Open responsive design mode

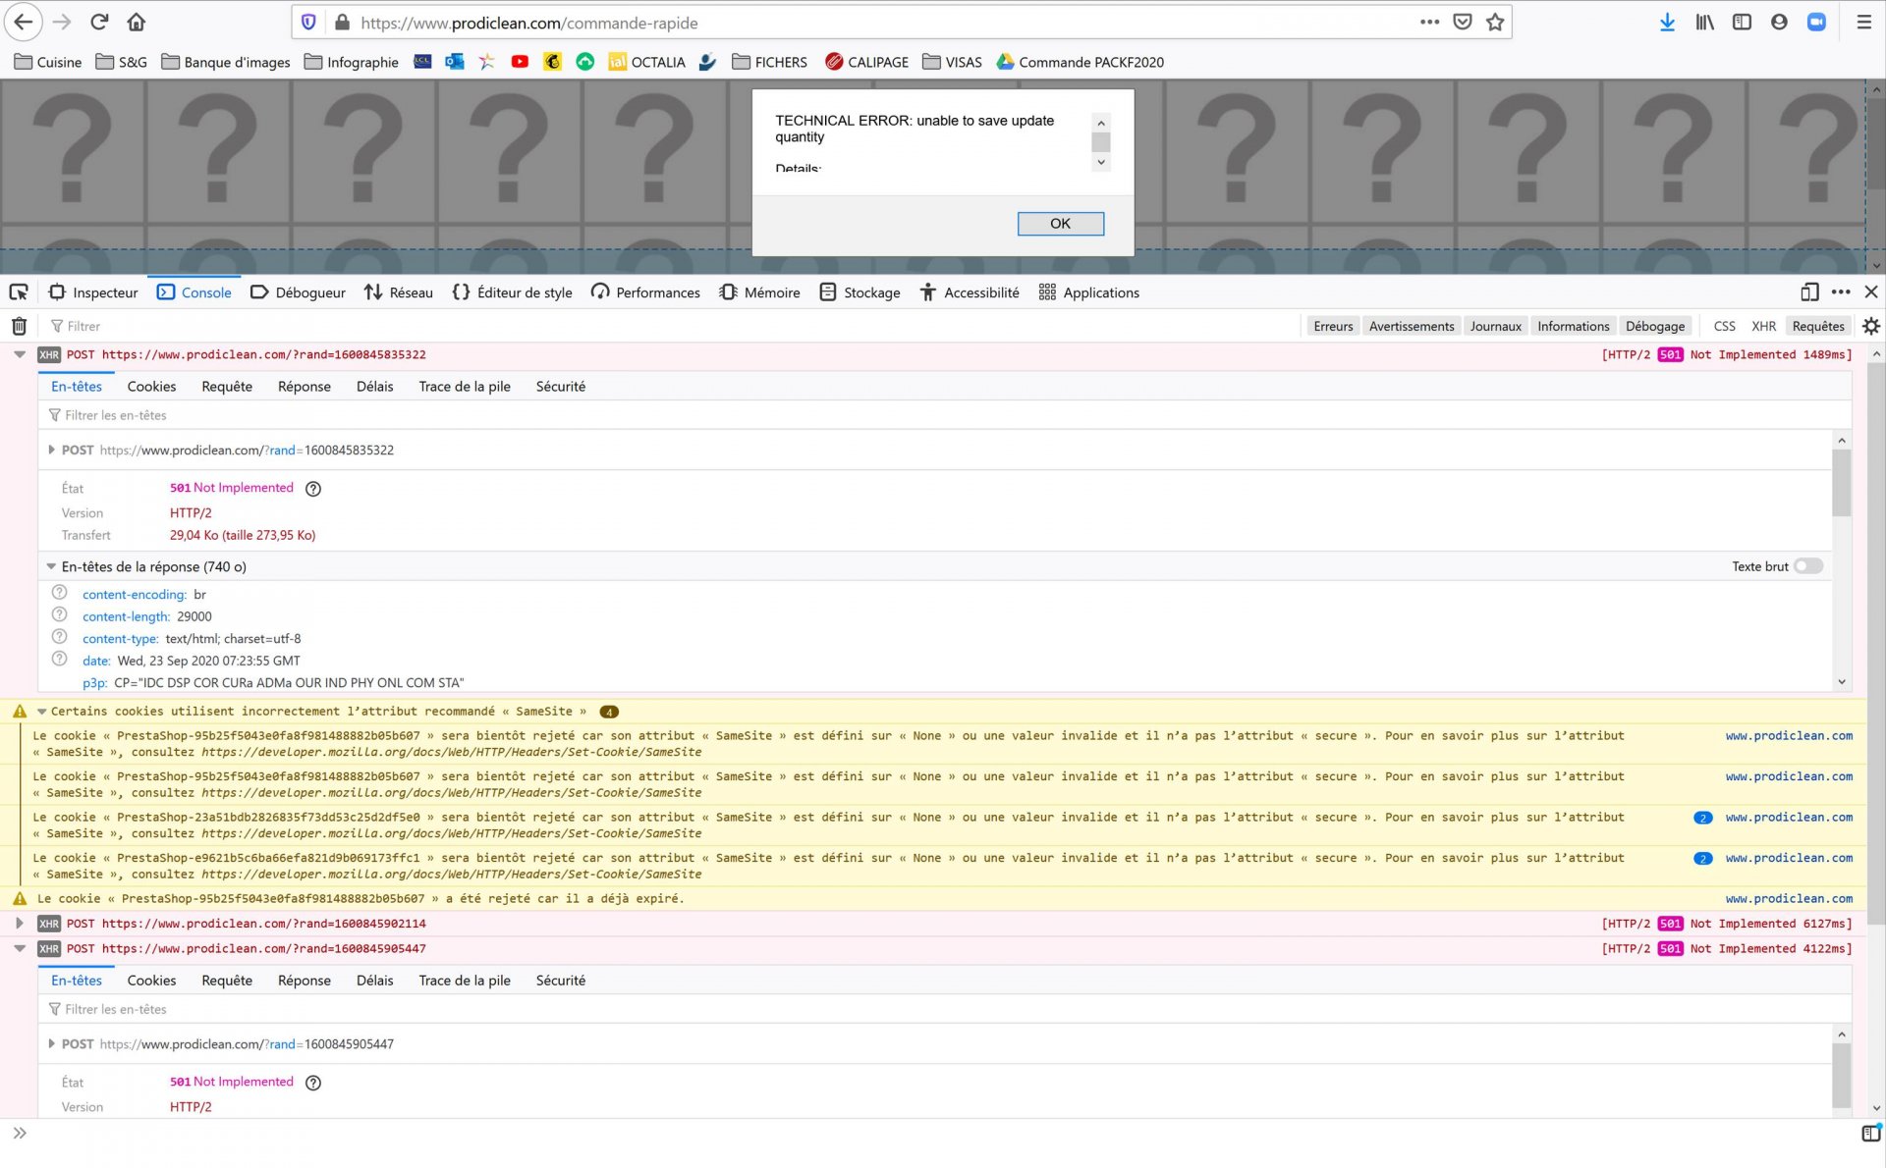[1809, 292]
